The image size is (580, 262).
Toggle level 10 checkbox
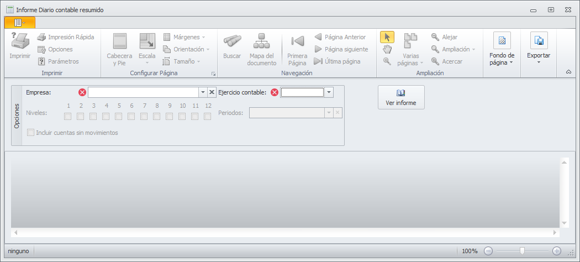coord(182,117)
